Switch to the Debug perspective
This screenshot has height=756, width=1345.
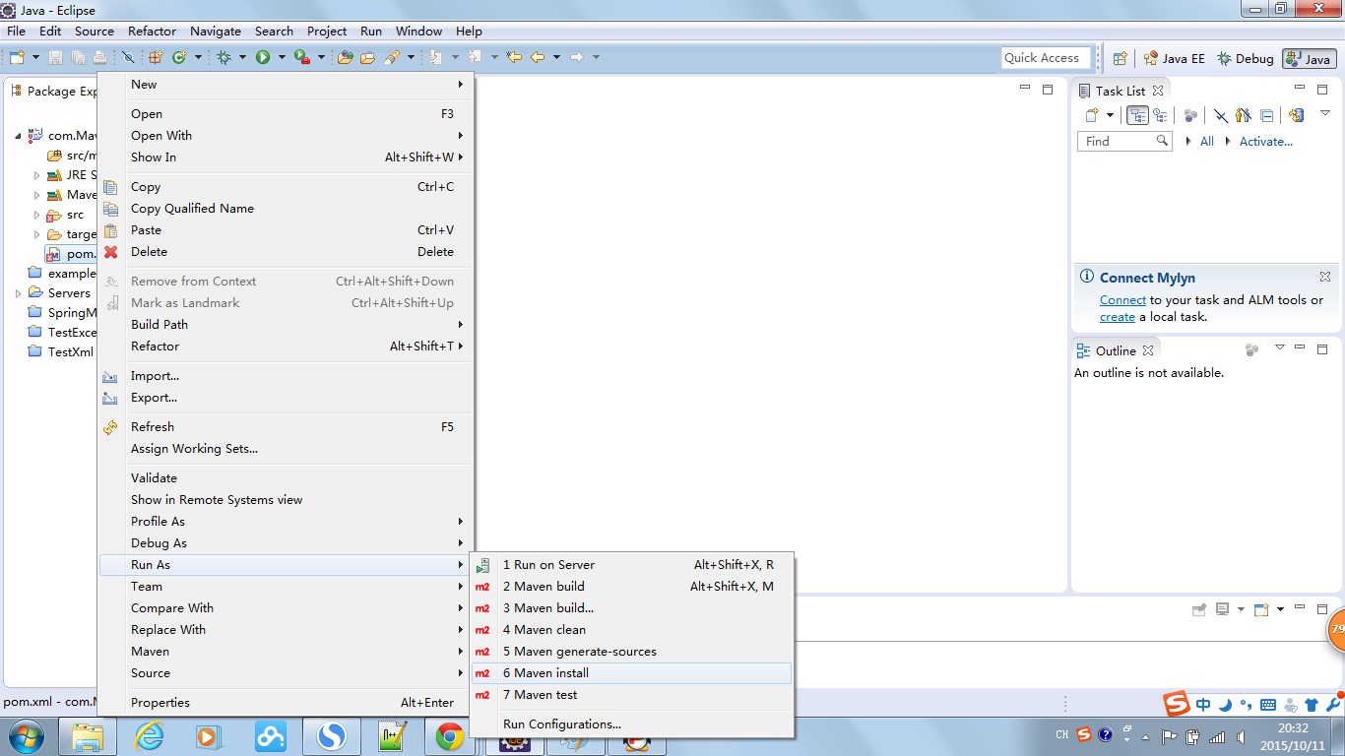click(1246, 58)
